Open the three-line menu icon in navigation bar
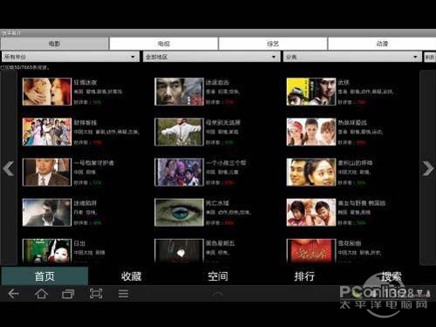This screenshot has height=327, width=436. [123, 294]
